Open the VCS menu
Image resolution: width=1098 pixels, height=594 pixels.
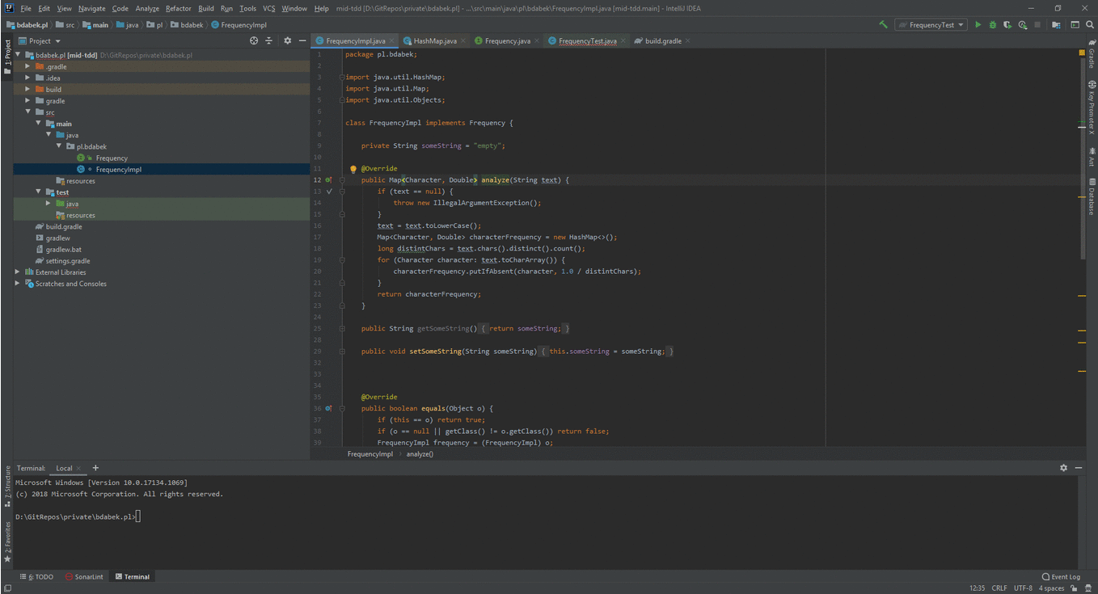268,8
